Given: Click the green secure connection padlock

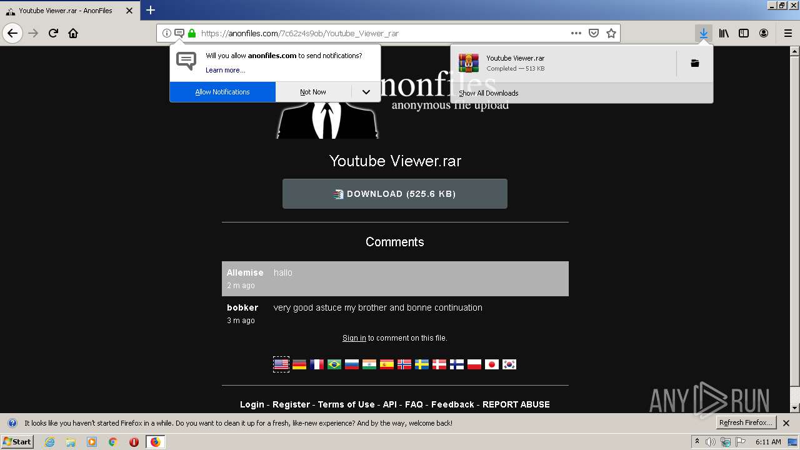Looking at the screenshot, I should point(192,33).
